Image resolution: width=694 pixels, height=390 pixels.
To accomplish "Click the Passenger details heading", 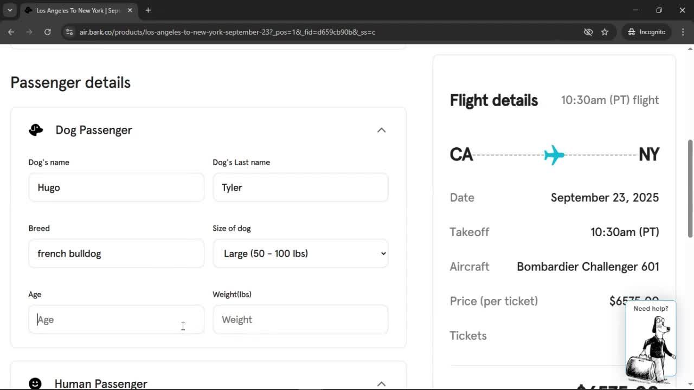I will 70,82.
